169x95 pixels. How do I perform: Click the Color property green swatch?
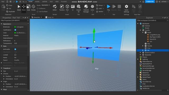(x=15, y=33)
